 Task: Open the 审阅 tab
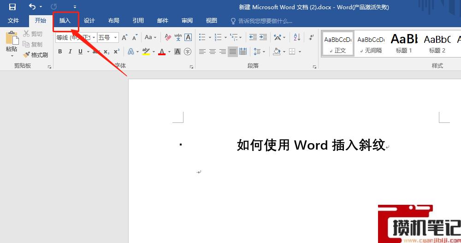(x=187, y=21)
